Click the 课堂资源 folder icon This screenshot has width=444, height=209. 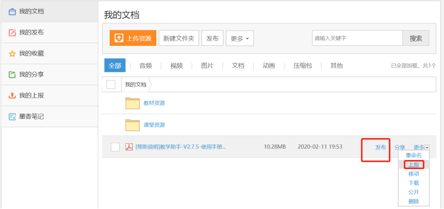[x=133, y=125]
